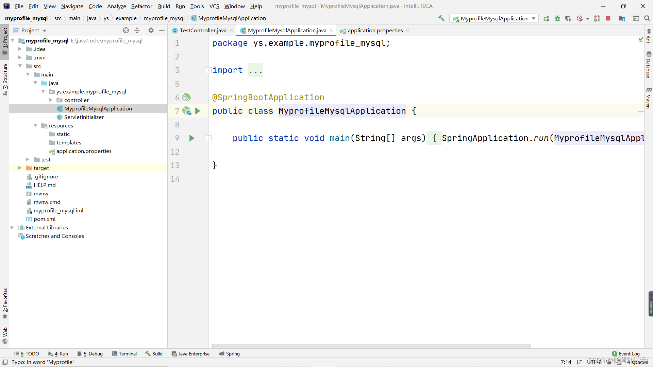The width and height of the screenshot is (653, 367).
Task: Open the Refactor menu
Action: 141,6
